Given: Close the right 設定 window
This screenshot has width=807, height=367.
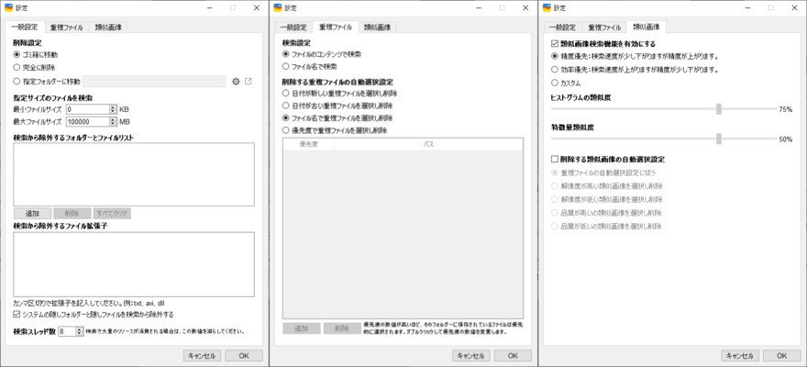Looking at the screenshot, I should pyautogui.click(x=795, y=7).
